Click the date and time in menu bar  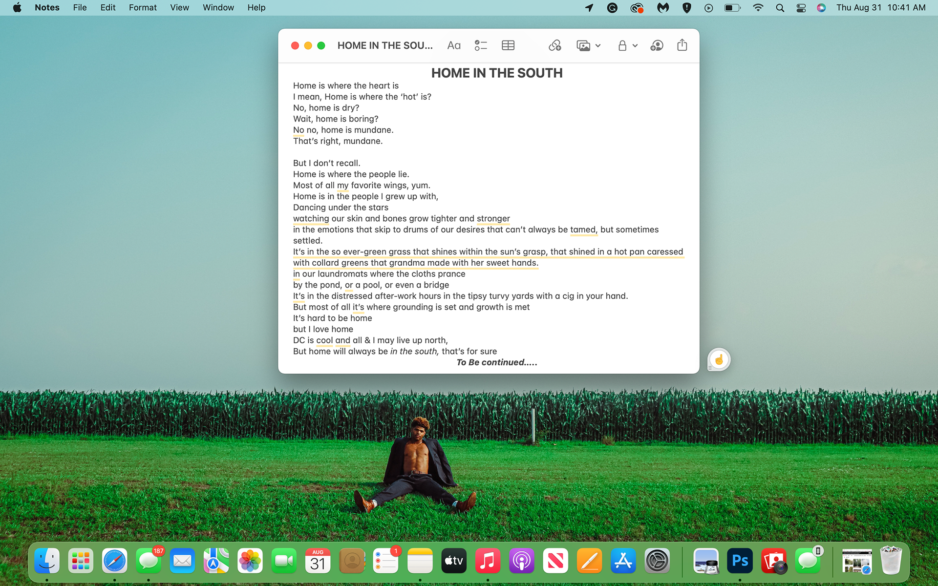point(880,8)
